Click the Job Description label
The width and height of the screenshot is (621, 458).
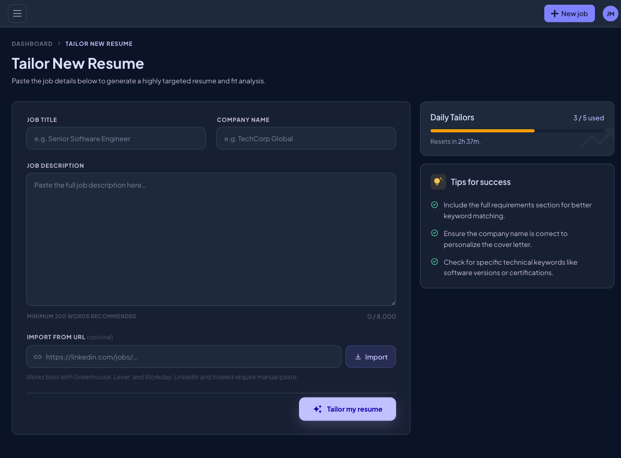55,166
